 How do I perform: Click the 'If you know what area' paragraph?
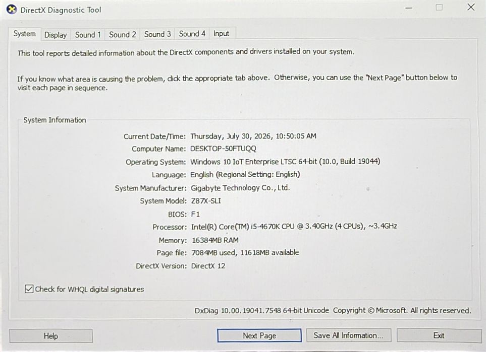237,83
